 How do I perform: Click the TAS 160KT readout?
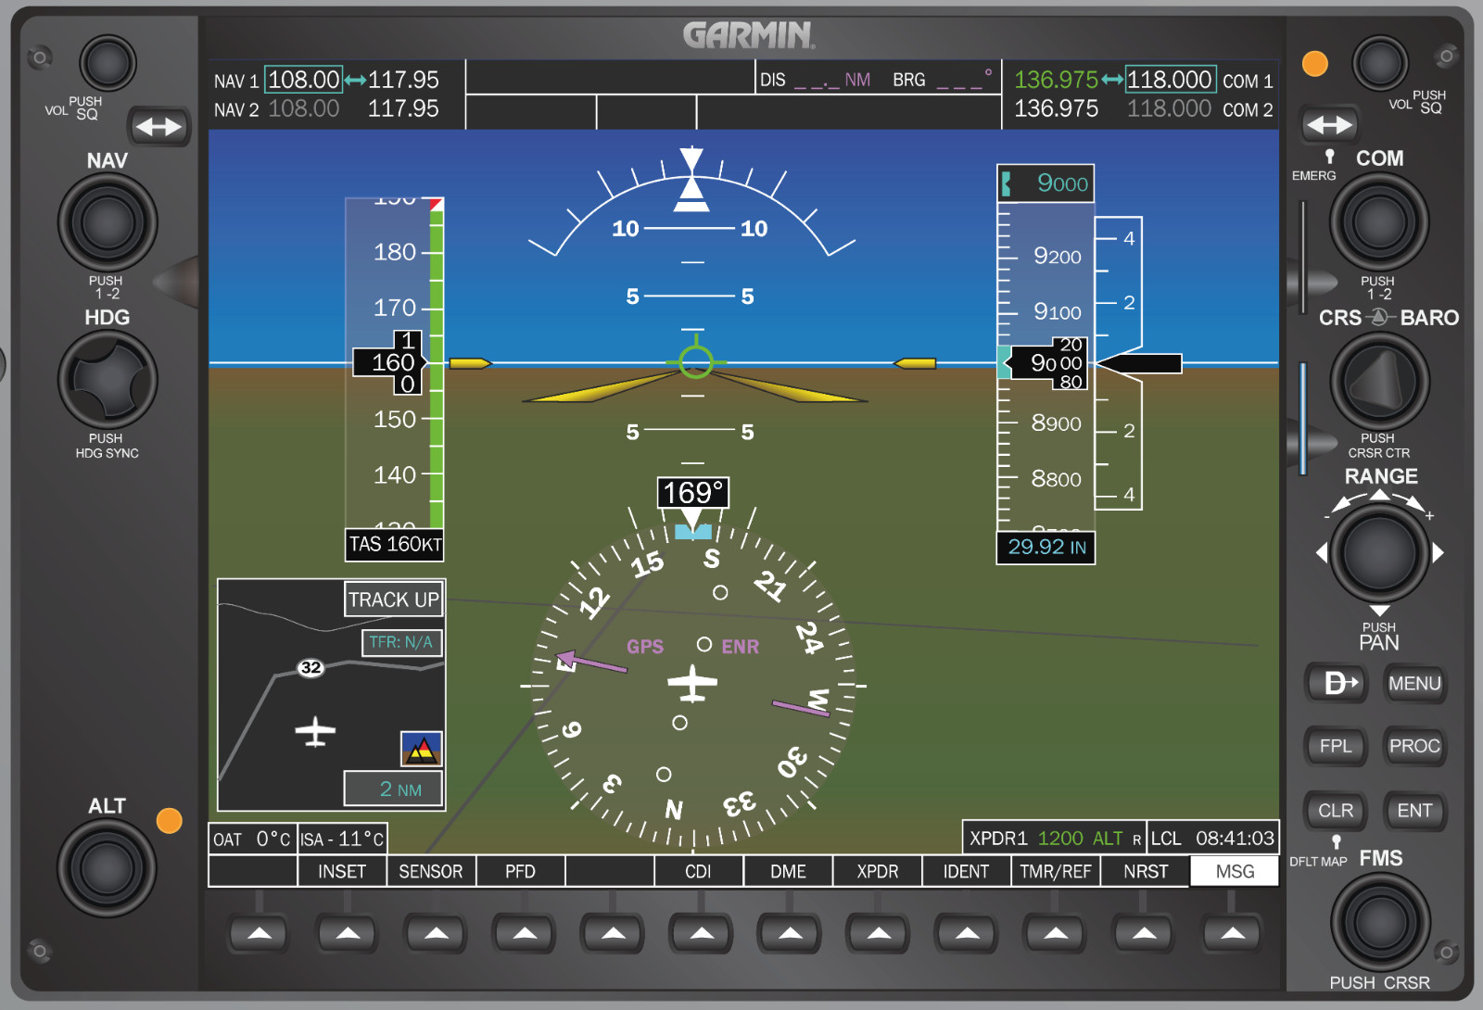click(x=395, y=544)
